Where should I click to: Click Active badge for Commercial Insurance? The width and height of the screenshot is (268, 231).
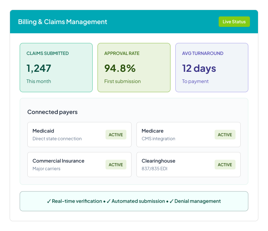pyautogui.click(x=116, y=164)
